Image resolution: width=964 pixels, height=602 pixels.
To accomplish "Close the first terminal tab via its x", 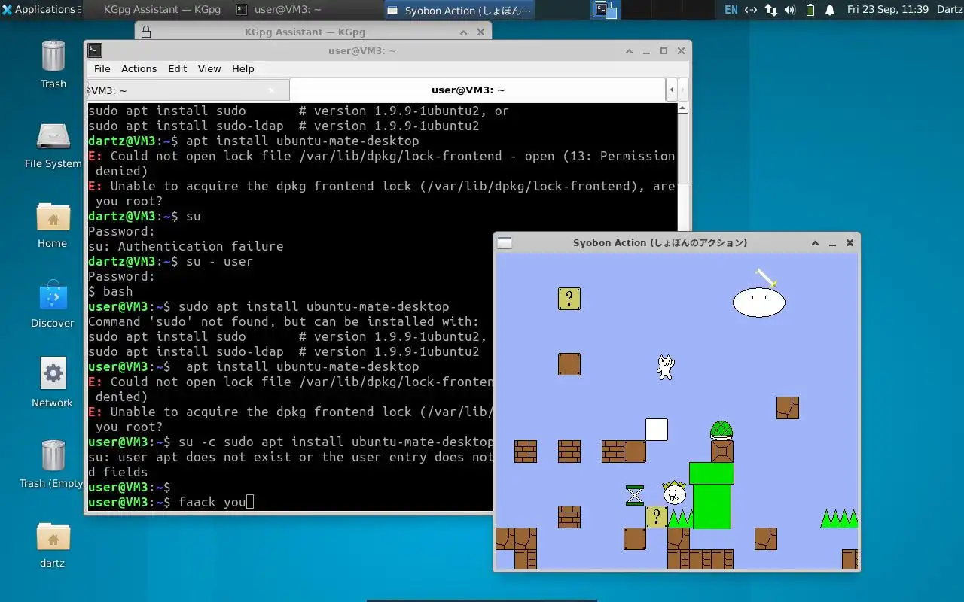I will (x=273, y=90).
